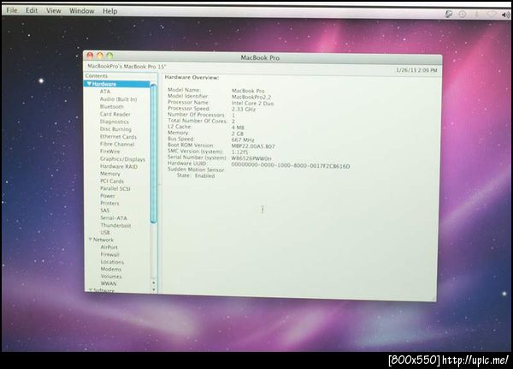Click the sync status icon in menu bar
513x369 pixels.
click(449, 14)
